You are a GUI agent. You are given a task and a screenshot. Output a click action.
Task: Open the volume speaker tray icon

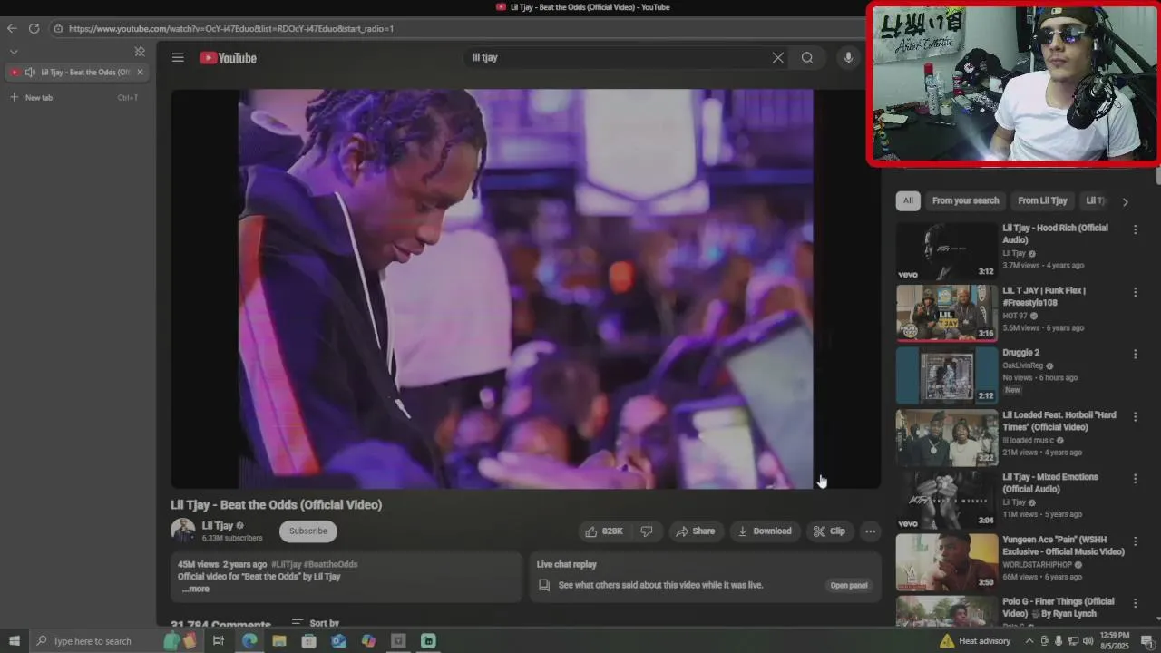pos(1087,641)
